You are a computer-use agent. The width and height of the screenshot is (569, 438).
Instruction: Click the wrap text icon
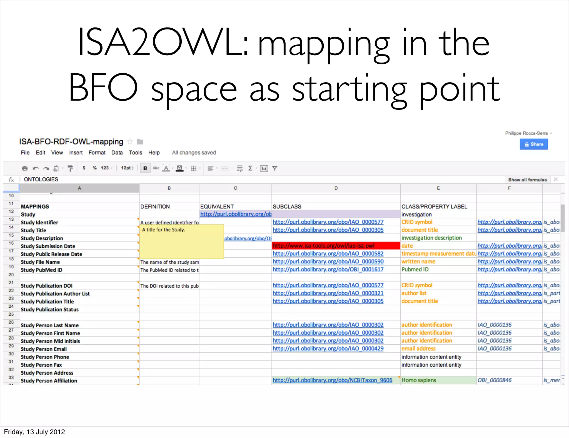pyautogui.click(x=239, y=168)
